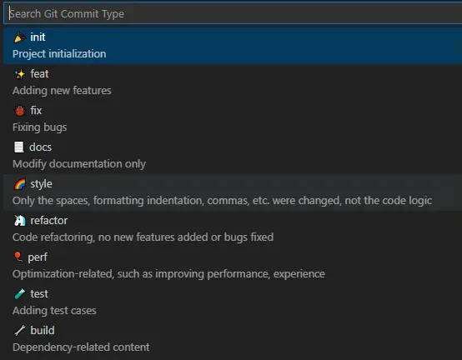Image resolution: width=462 pixels, height=360 pixels.
Task: Click the page icon beside docs
Action: pyautogui.click(x=19, y=147)
